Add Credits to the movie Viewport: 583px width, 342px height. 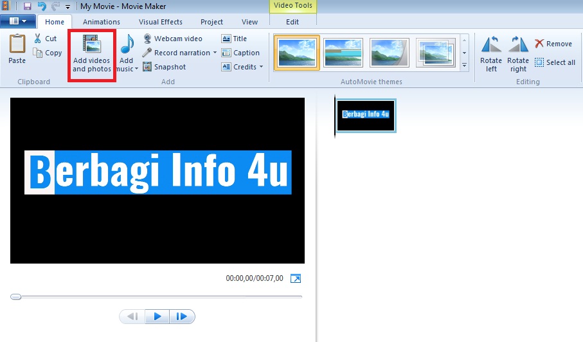238,67
